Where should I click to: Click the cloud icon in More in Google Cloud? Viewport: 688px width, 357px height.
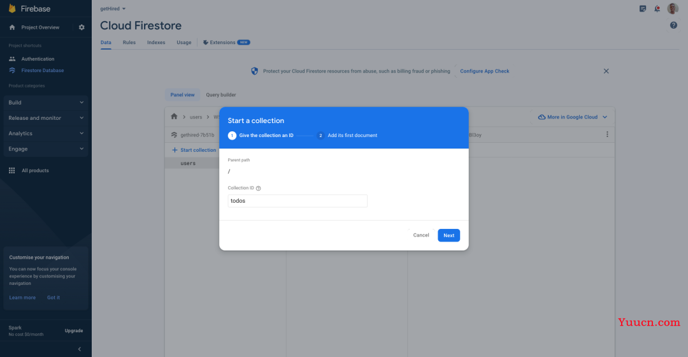[542, 117]
